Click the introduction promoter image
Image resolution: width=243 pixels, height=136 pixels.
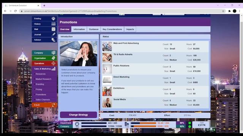pos(79,54)
